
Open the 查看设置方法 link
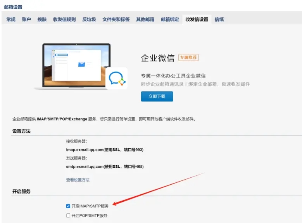pos(78,180)
